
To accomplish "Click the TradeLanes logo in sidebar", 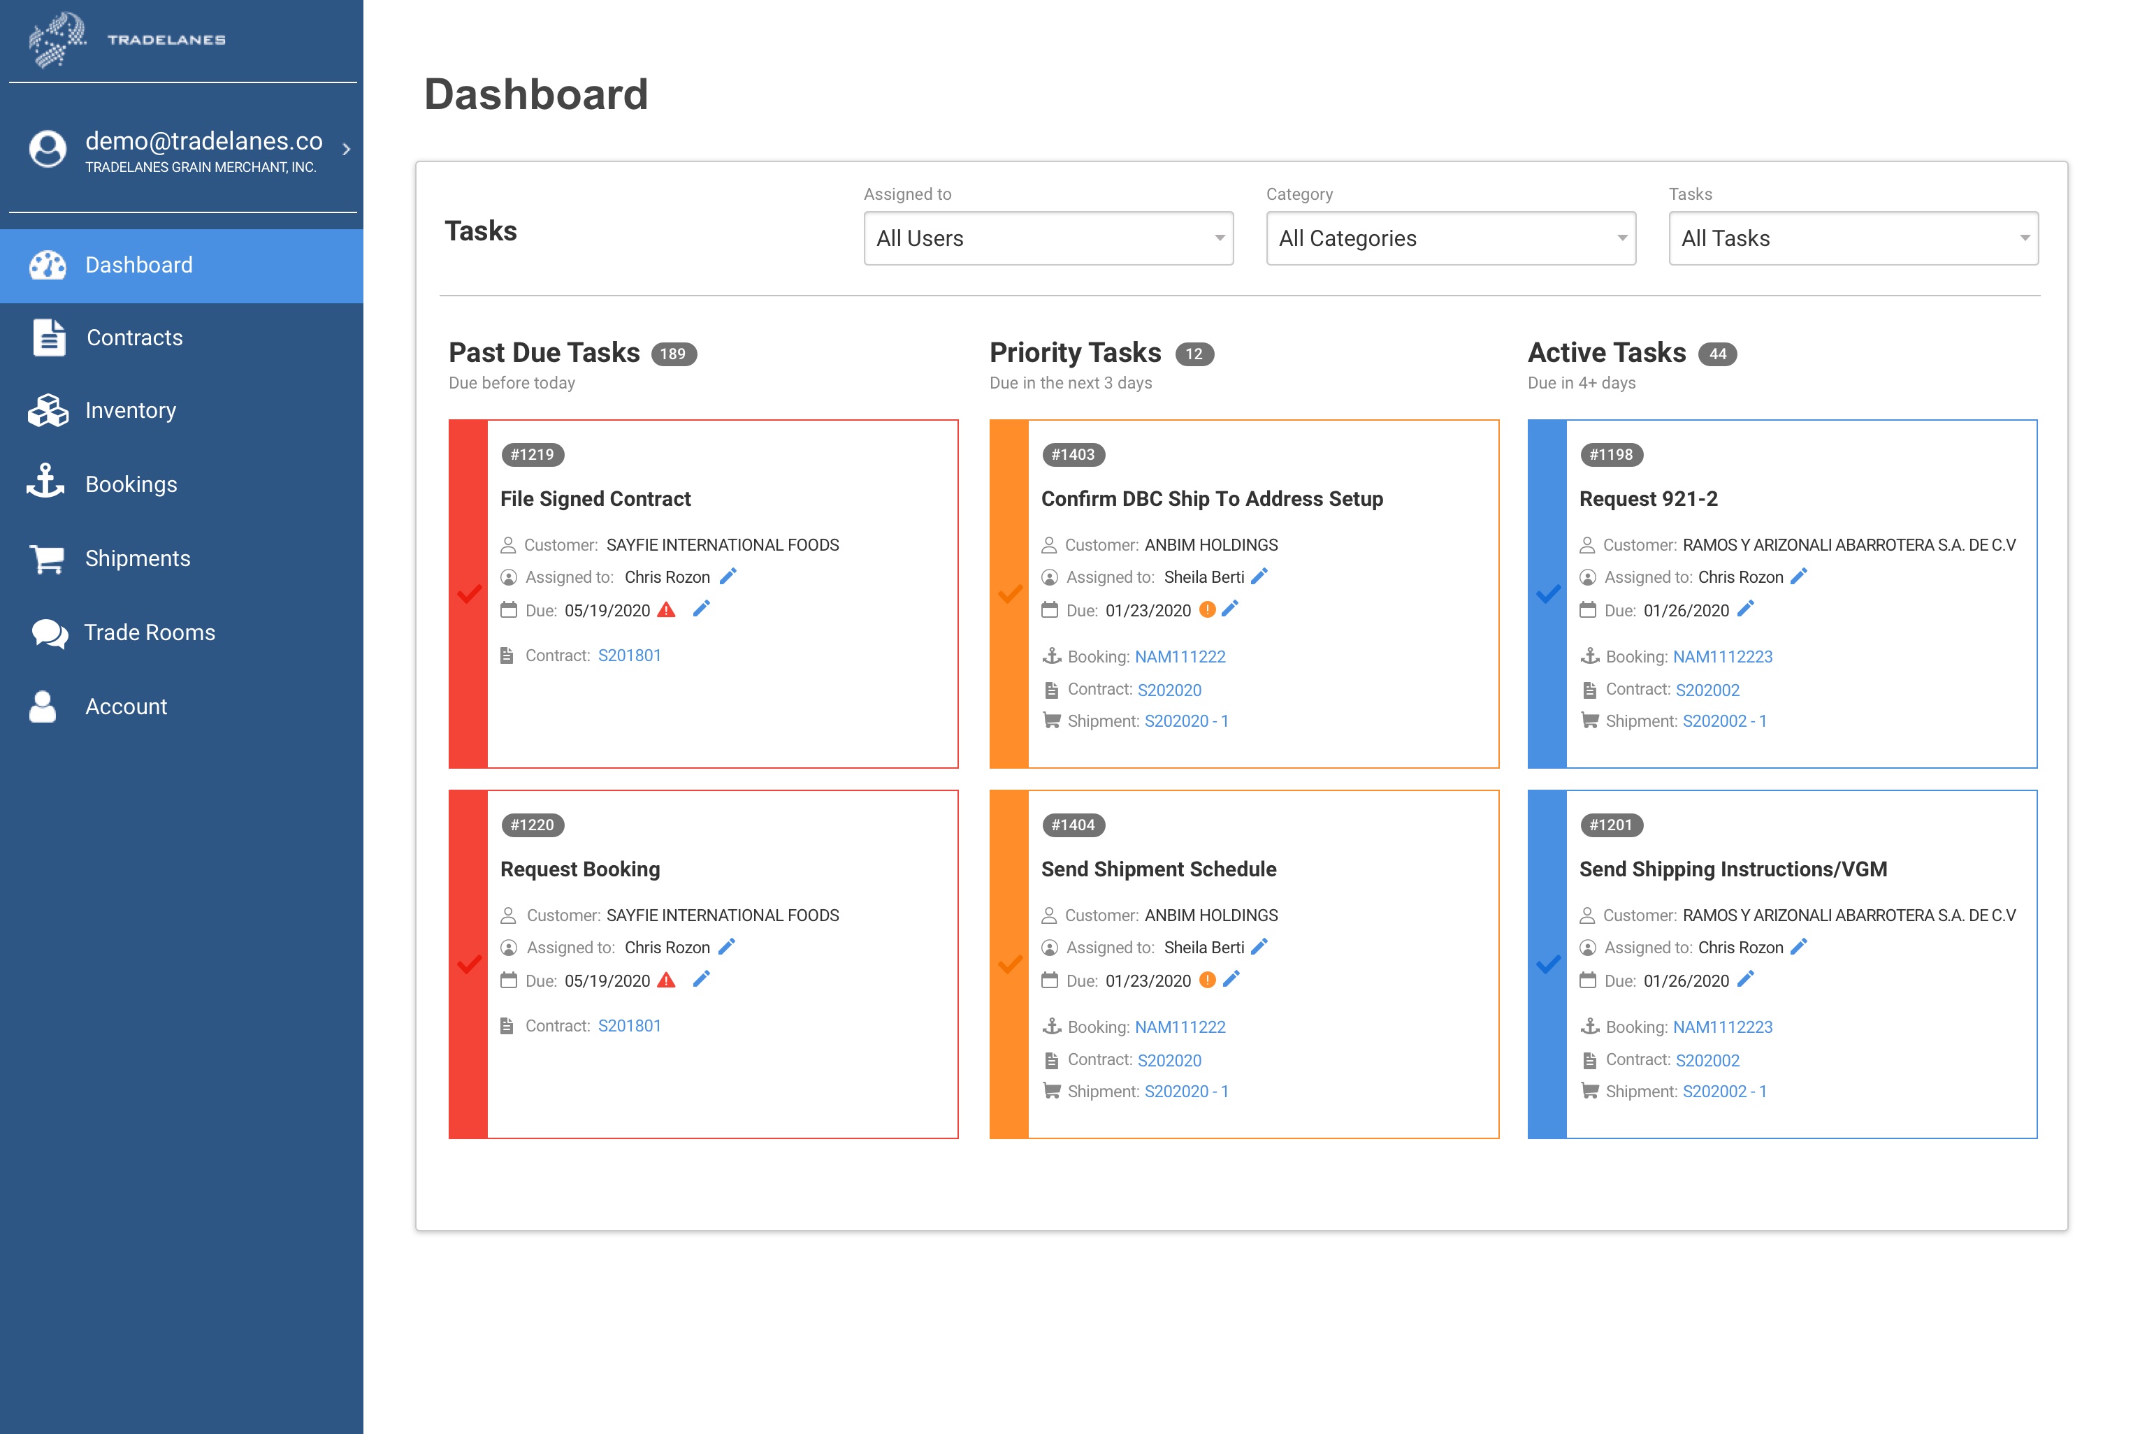I will (x=126, y=39).
